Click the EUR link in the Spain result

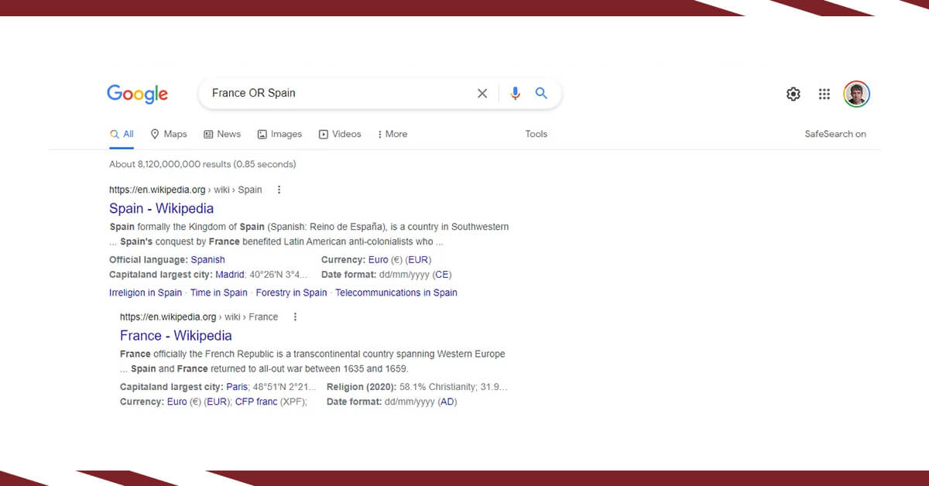(x=419, y=260)
